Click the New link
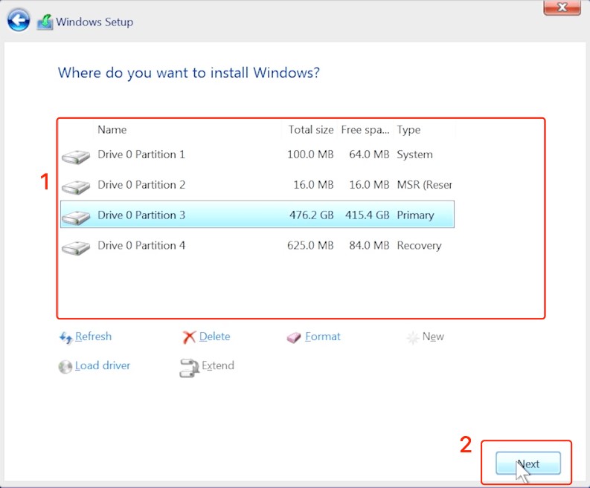Image resolution: width=590 pixels, height=488 pixels. coord(433,336)
